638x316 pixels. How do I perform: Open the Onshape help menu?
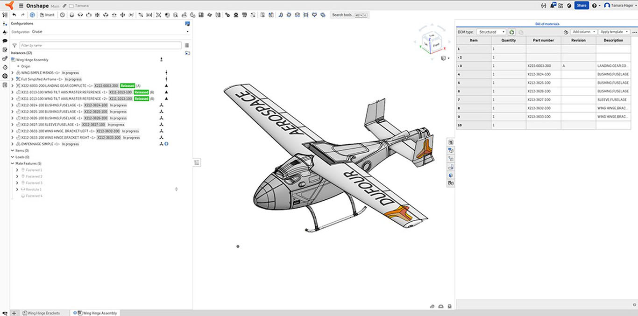(595, 5)
